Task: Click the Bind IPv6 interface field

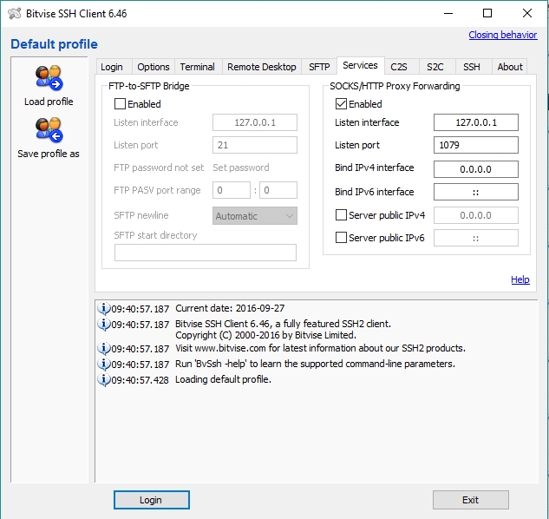Action: point(476,192)
